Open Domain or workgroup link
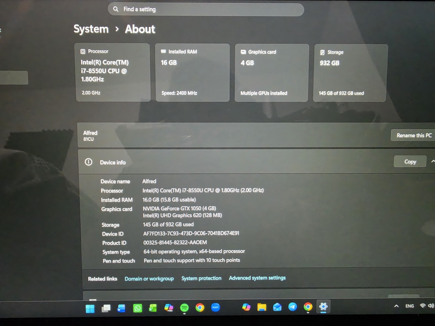Screen dimensions: 435x326 point(149,279)
